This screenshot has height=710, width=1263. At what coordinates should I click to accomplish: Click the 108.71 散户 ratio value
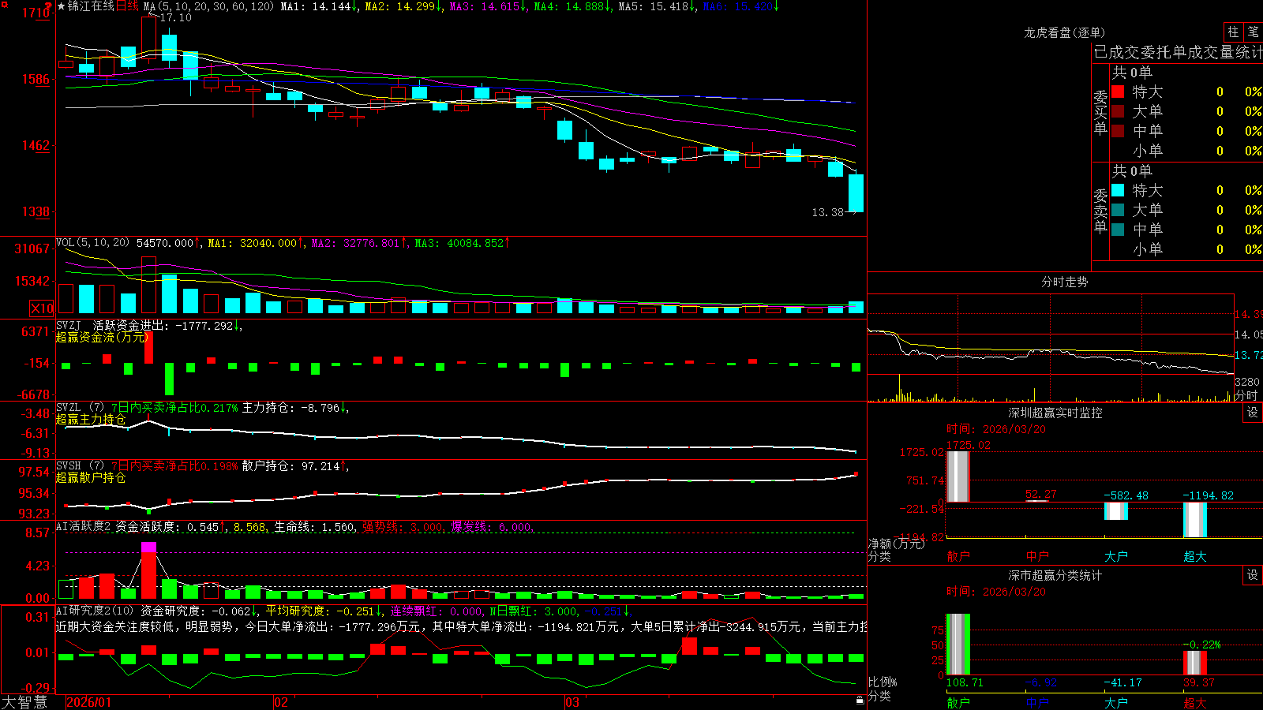pos(965,682)
